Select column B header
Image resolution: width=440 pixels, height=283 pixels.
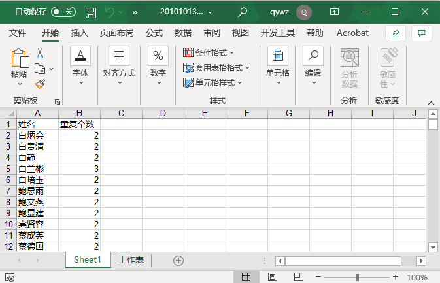pos(79,113)
